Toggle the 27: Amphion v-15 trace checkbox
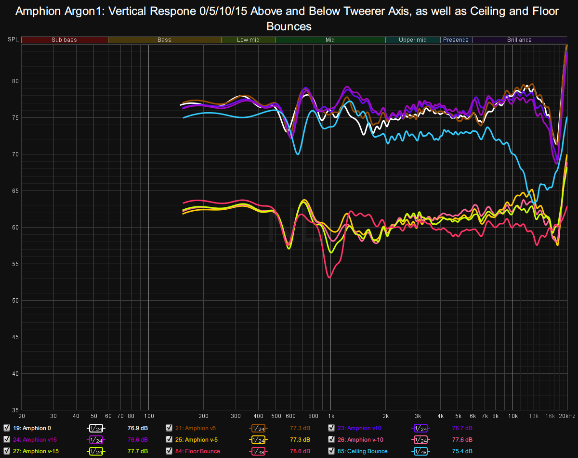Screen dimensions: 578x458 (6, 451)
